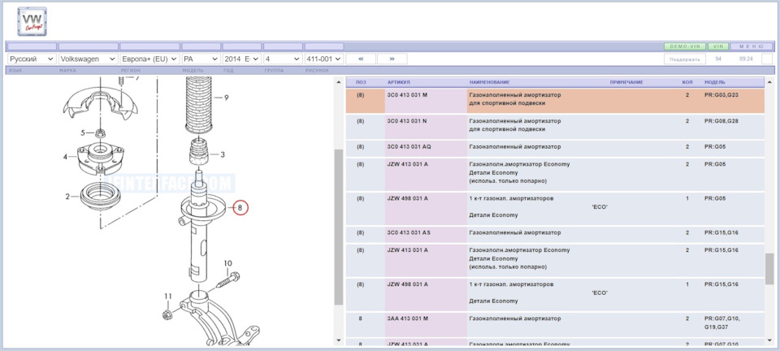
Task: Select article 3C0 413 031 N
Action: point(407,121)
